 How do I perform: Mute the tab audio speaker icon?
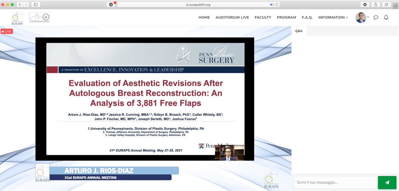[272, 5]
